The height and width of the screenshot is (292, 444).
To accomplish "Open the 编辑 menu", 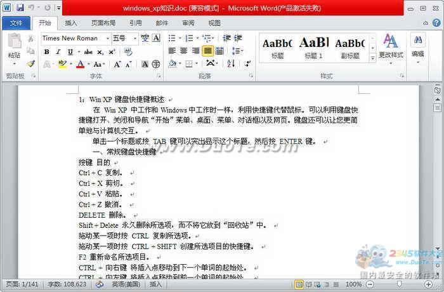I will 418,49.
